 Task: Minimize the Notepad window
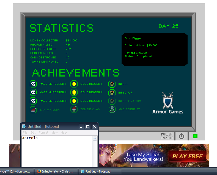(x=81, y=126)
